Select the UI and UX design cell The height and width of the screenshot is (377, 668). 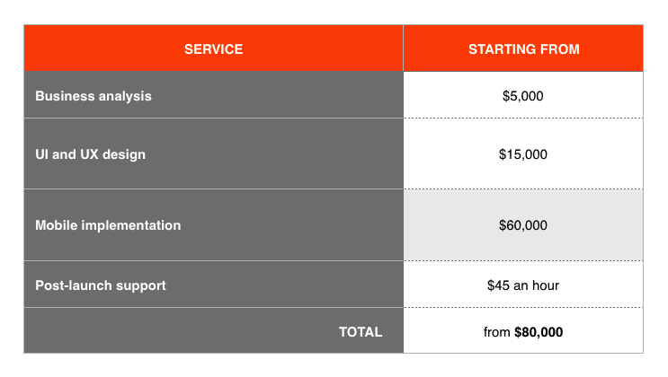tap(213, 153)
